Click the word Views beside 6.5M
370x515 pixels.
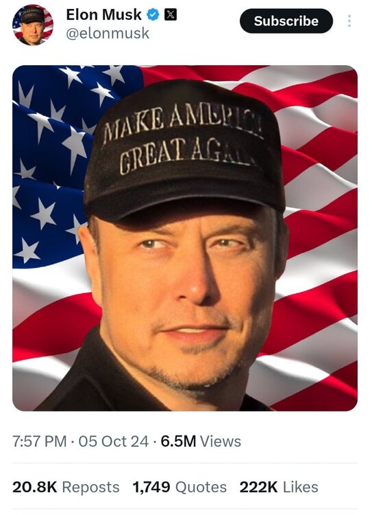(220, 441)
